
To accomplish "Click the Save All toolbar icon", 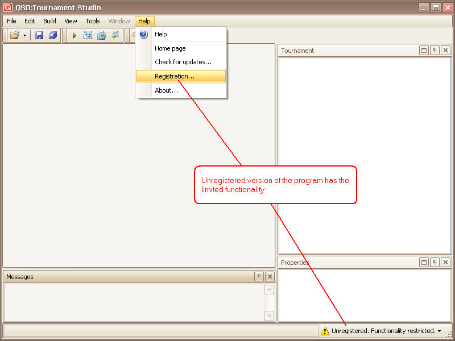I will [53, 35].
